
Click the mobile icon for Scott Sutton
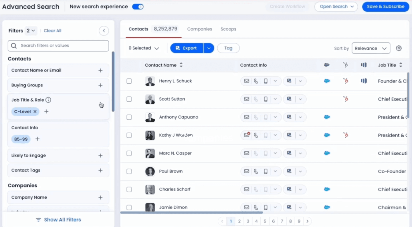click(x=266, y=99)
